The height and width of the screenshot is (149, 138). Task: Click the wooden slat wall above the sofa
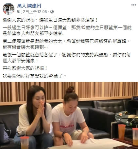click(69, 91)
